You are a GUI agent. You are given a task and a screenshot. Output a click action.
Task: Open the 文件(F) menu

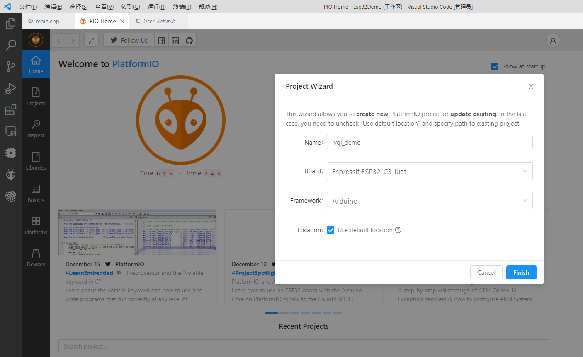click(28, 7)
